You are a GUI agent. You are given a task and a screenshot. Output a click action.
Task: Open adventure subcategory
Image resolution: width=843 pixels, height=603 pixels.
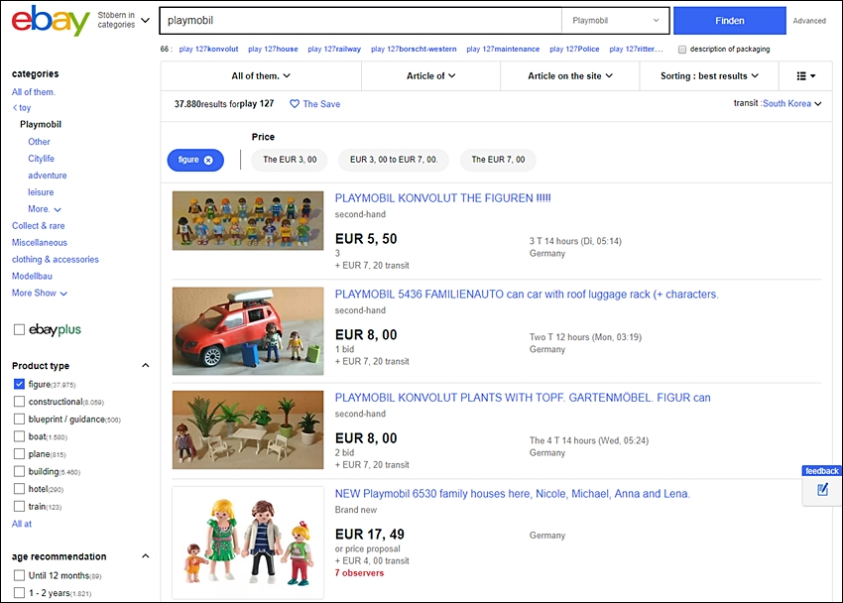point(48,176)
